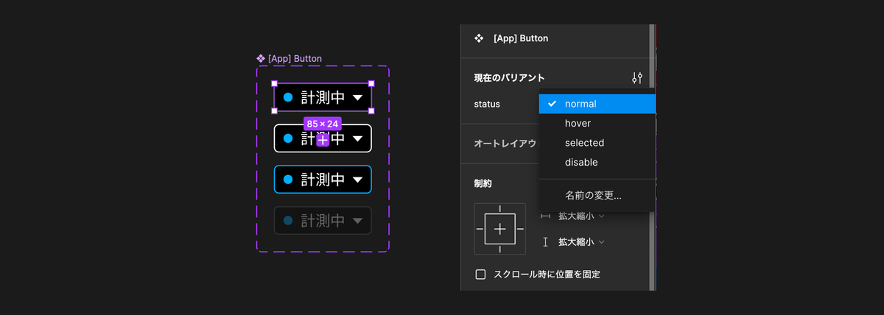Select the [App] Button component set label on canvas

coord(289,58)
